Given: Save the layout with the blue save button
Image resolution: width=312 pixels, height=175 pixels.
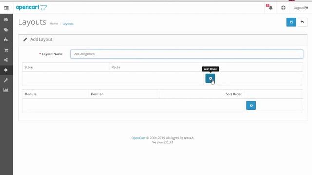Looking at the screenshot, I should 291,22.
